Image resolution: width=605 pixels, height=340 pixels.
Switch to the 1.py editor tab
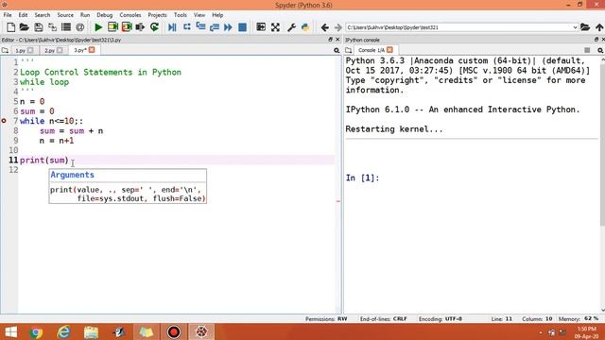click(x=21, y=50)
